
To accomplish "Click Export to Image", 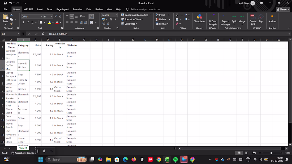I will (225, 20).
